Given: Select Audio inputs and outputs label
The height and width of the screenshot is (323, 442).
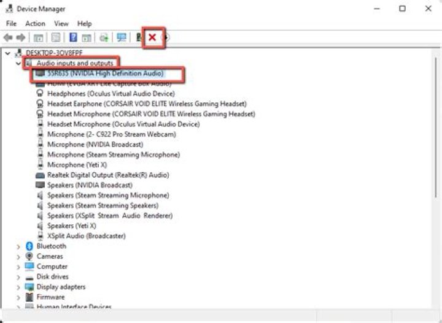Looking at the screenshot, I should [75, 63].
